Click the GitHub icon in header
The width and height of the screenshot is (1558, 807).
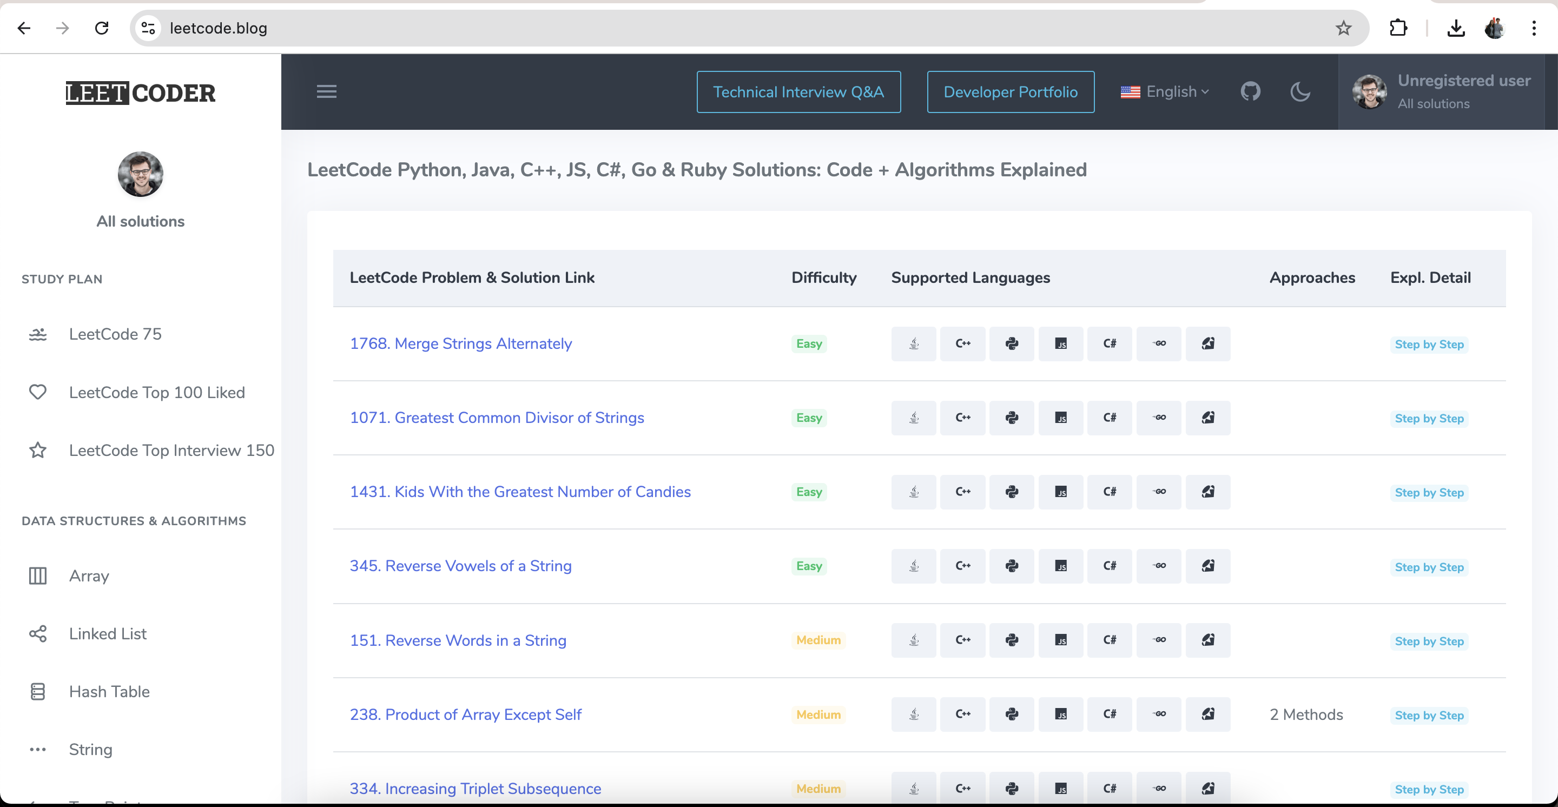1250,92
